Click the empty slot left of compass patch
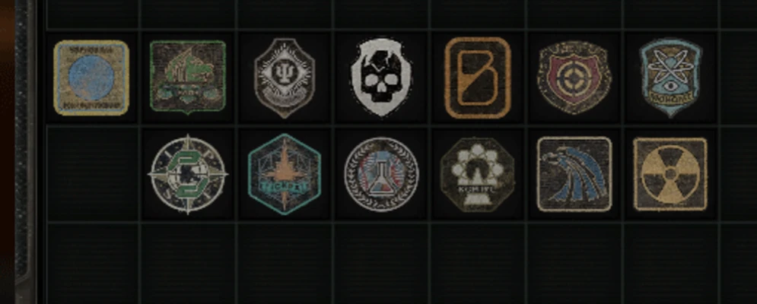Image resolution: width=757 pixels, height=304 pixels. 92,174
